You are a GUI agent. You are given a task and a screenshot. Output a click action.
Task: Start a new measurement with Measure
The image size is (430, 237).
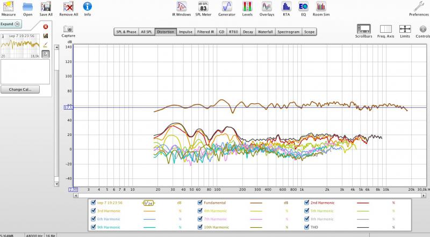point(8,9)
